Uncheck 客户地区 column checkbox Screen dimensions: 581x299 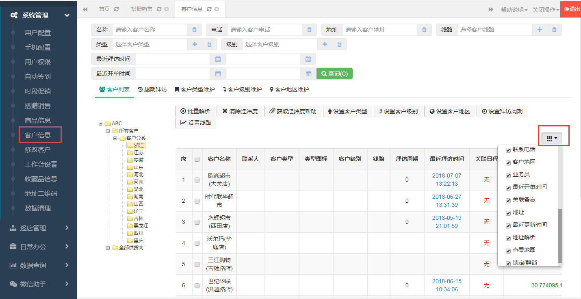tap(508, 163)
